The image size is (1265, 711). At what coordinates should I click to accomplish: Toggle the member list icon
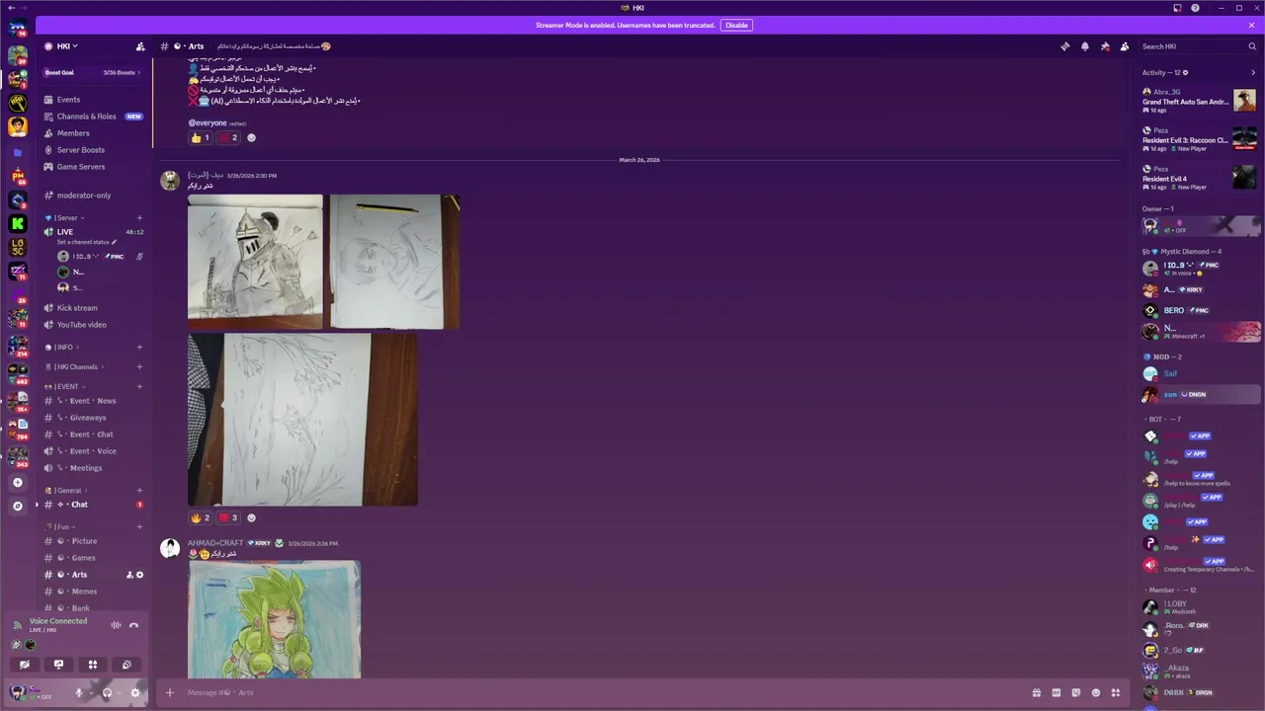(1125, 46)
